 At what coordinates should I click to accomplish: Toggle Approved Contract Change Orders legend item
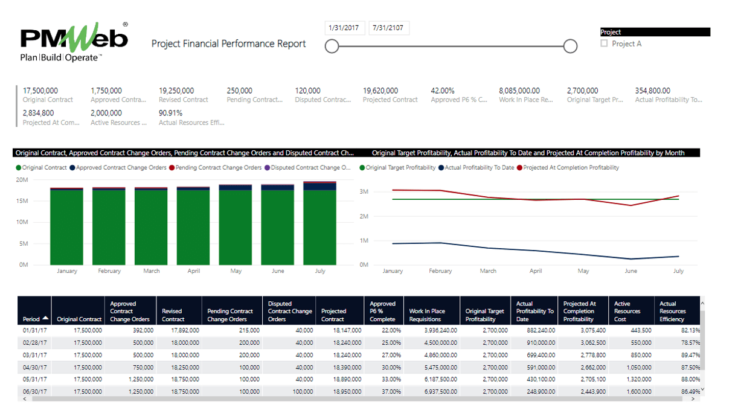point(118,168)
